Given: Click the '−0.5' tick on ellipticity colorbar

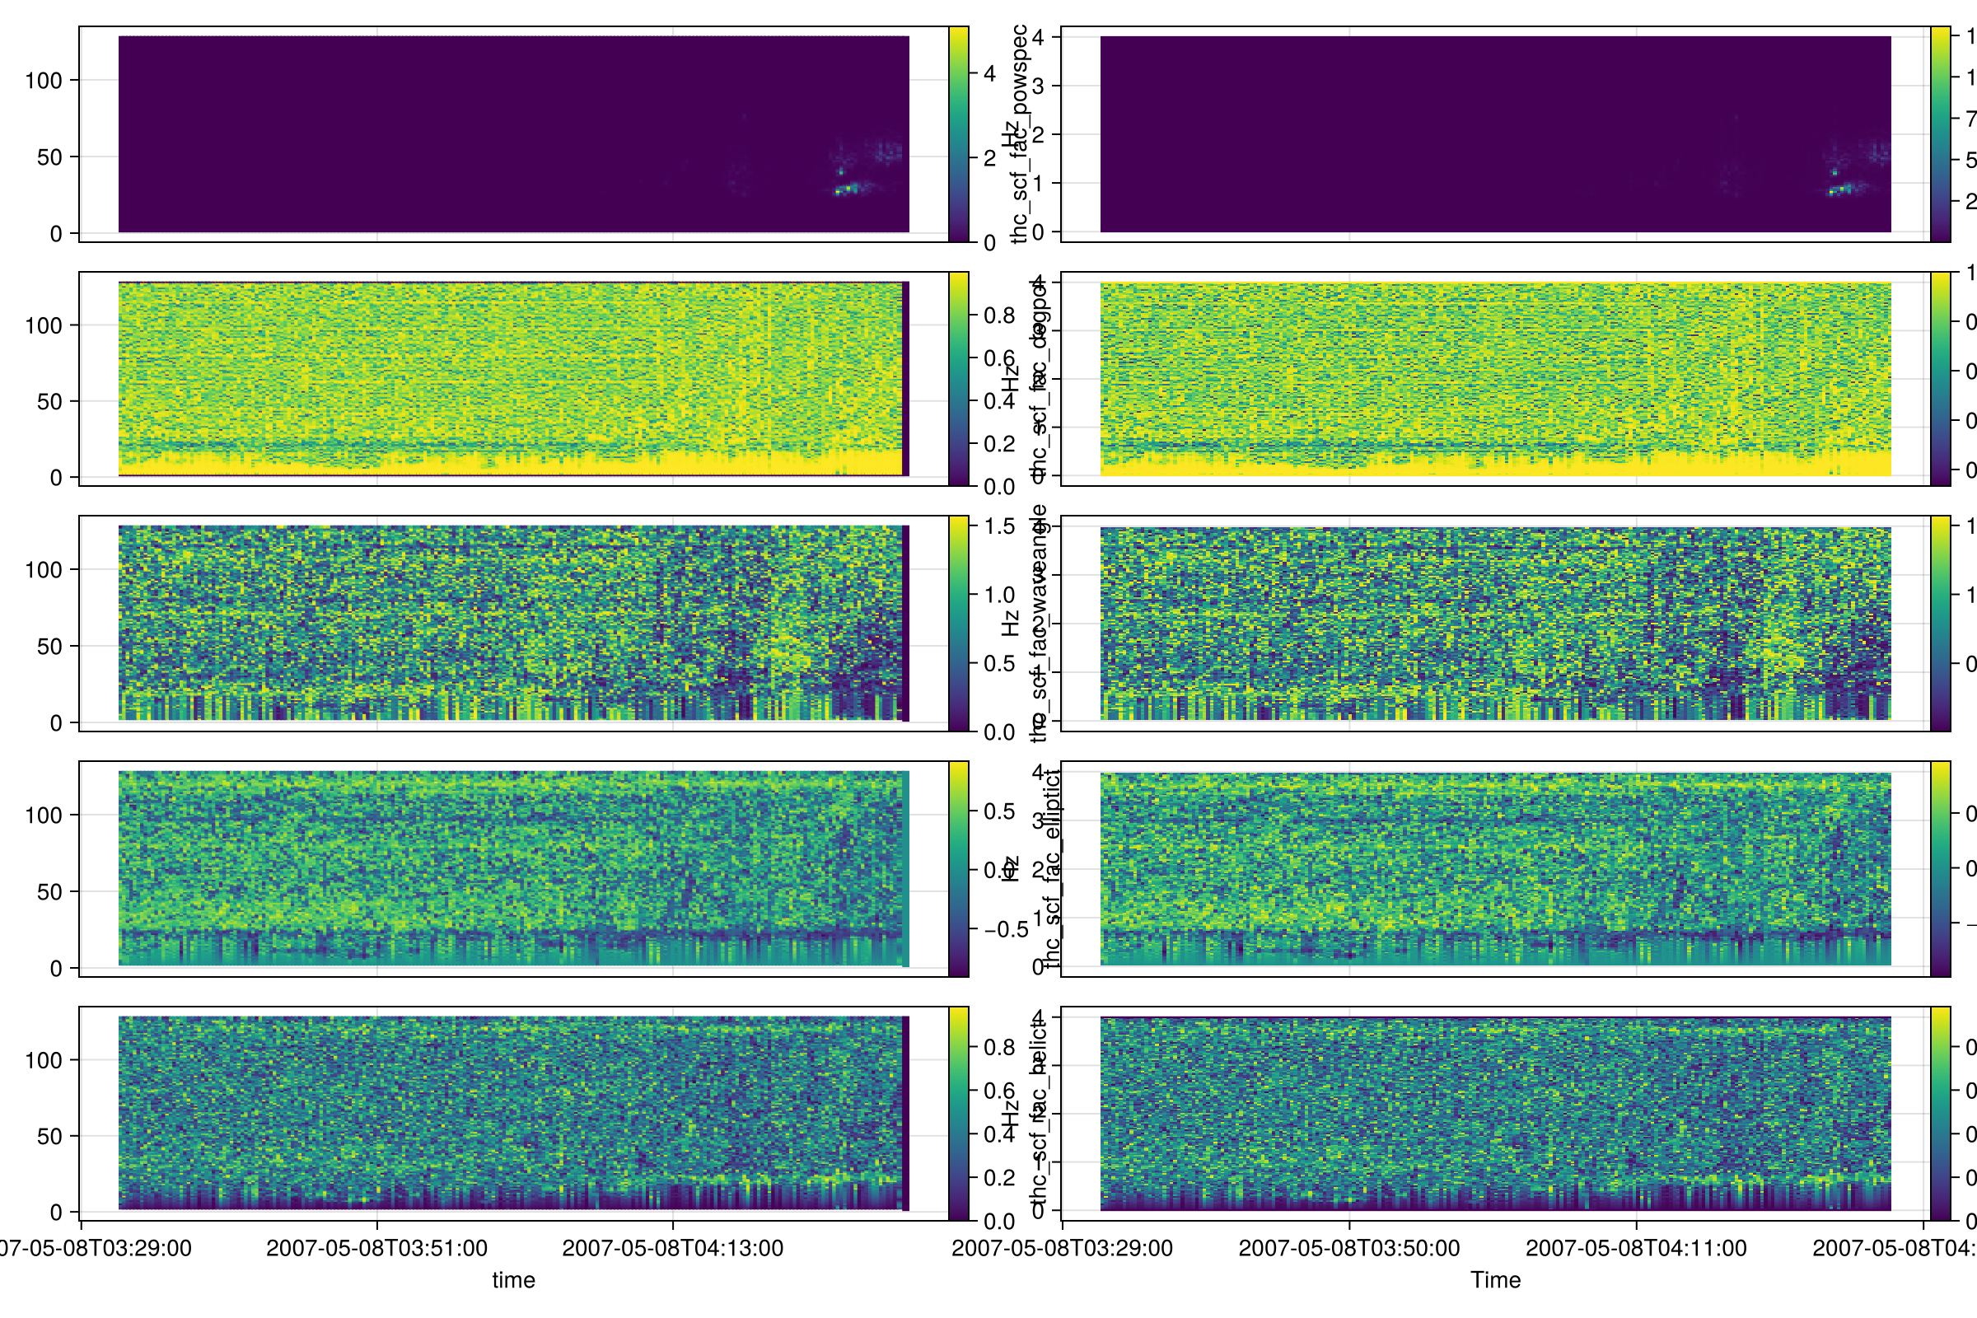Looking at the screenshot, I should pyautogui.click(x=1006, y=930).
